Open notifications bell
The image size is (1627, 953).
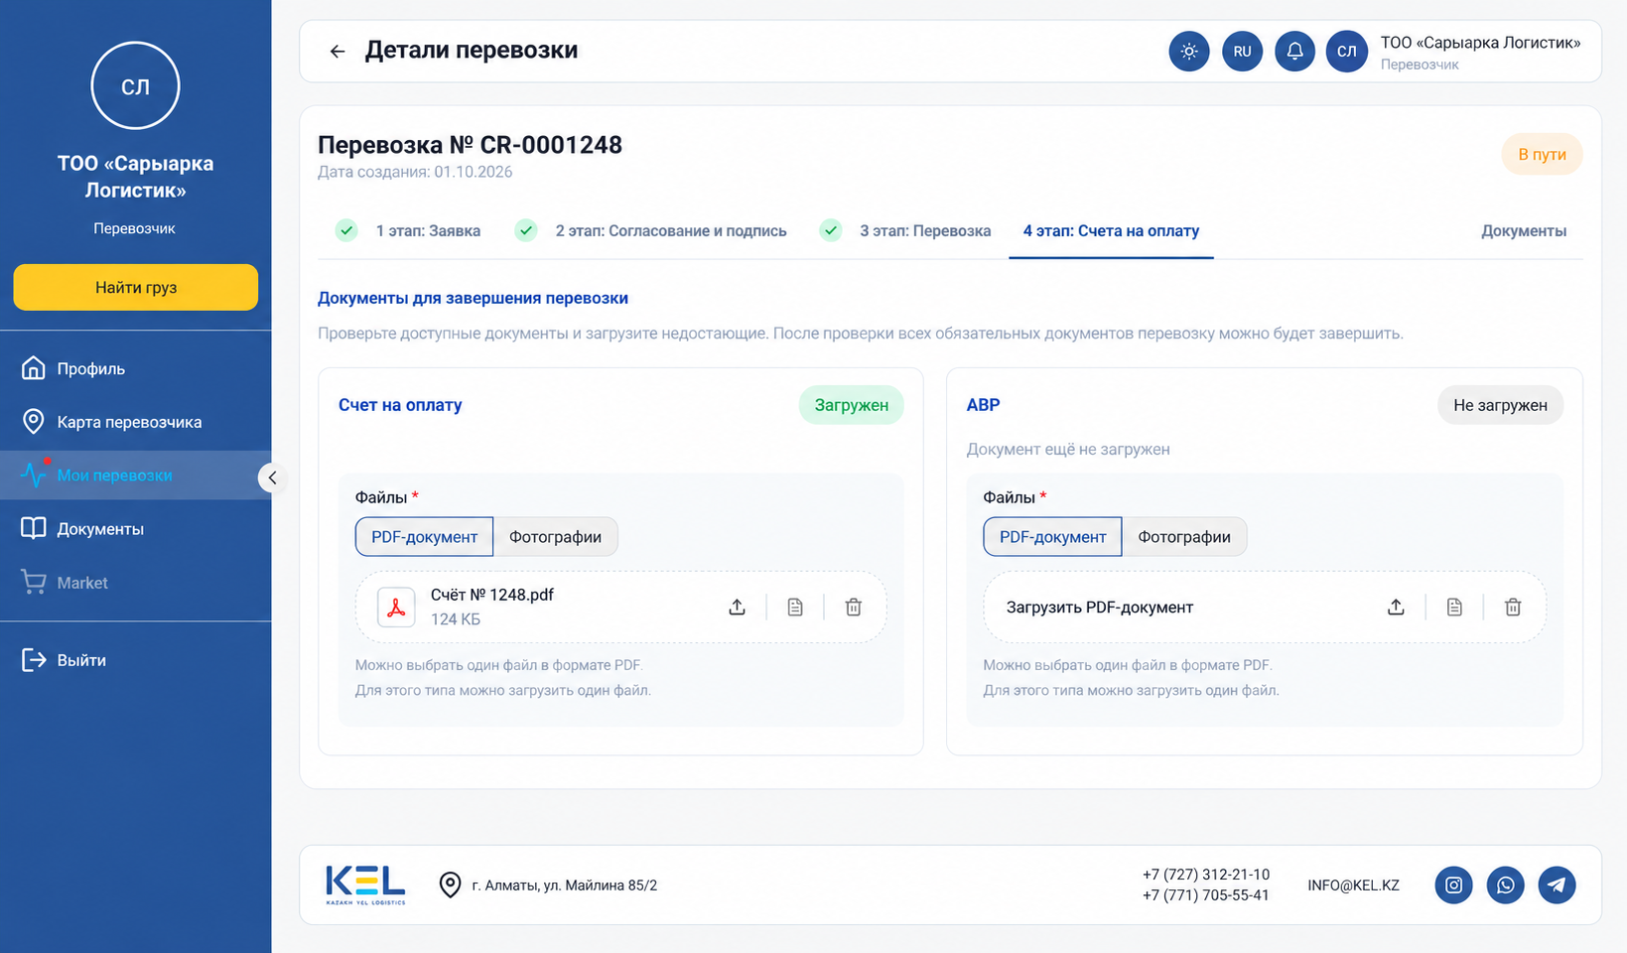point(1294,52)
